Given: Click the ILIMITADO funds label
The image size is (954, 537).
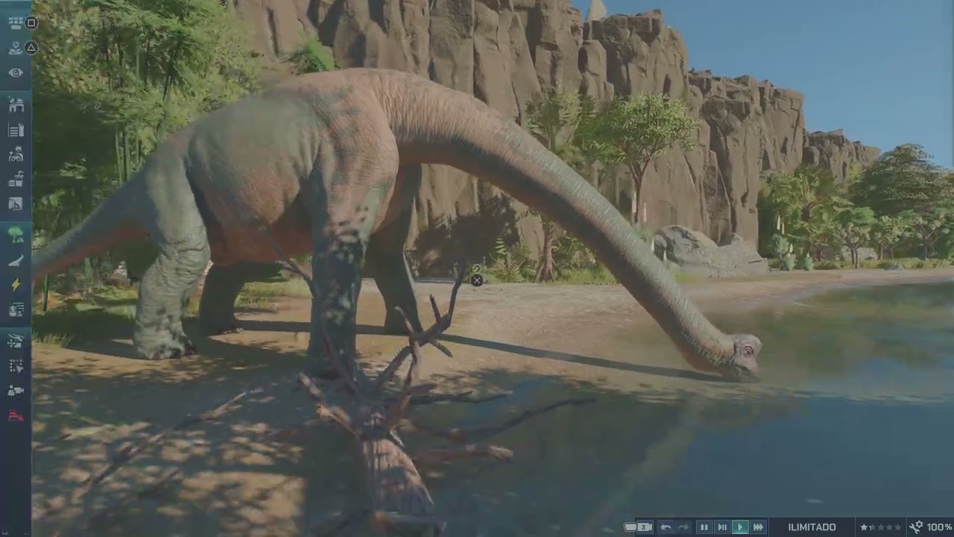Looking at the screenshot, I should click(812, 527).
